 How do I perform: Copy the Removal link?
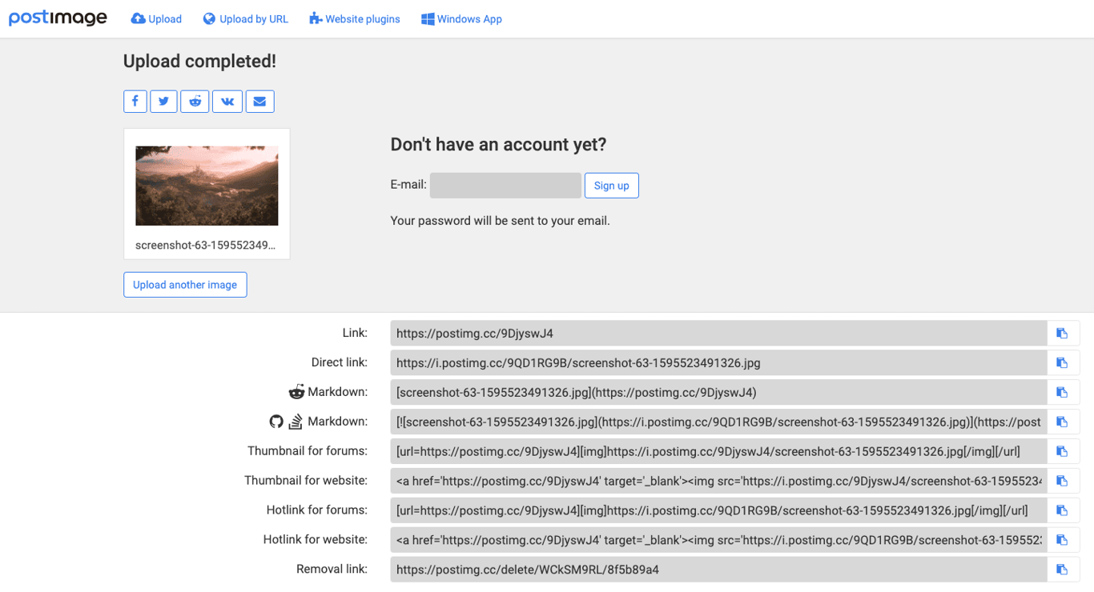pyautogui.click(x=1063, y=570)
